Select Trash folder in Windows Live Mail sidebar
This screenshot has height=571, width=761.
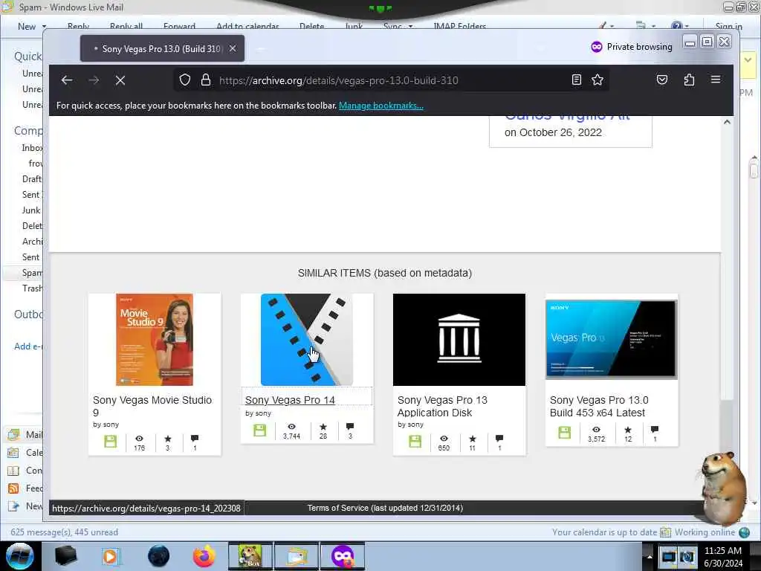[32, 288]
